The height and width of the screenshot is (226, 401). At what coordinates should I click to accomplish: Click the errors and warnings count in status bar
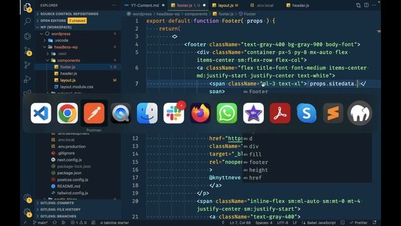pos(79,223)
